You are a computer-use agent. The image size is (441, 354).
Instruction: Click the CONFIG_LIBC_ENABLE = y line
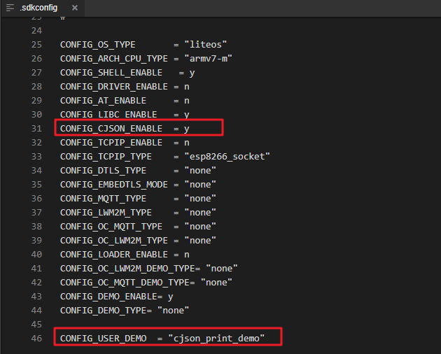click(x=125, y=115)
